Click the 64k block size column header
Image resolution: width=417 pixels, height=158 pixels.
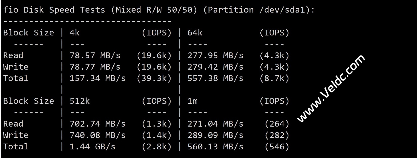(x=195, y=33)
